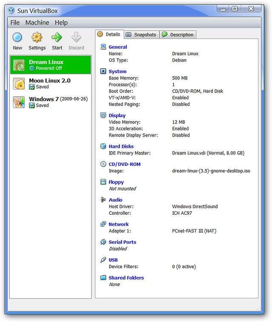Click the New virtual machine icon
Viewport: 272px width, 322px height.
click(x=17, y=38)
